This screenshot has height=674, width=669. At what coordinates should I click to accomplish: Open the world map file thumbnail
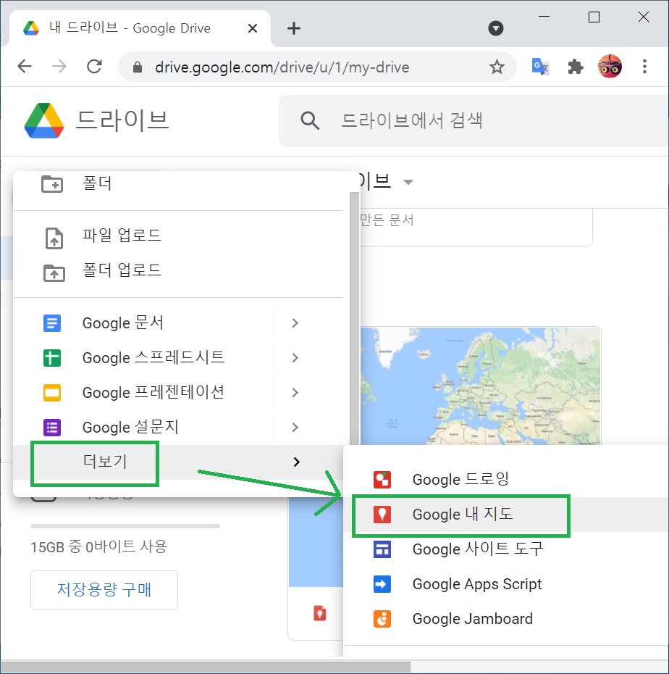click(480, 386)
